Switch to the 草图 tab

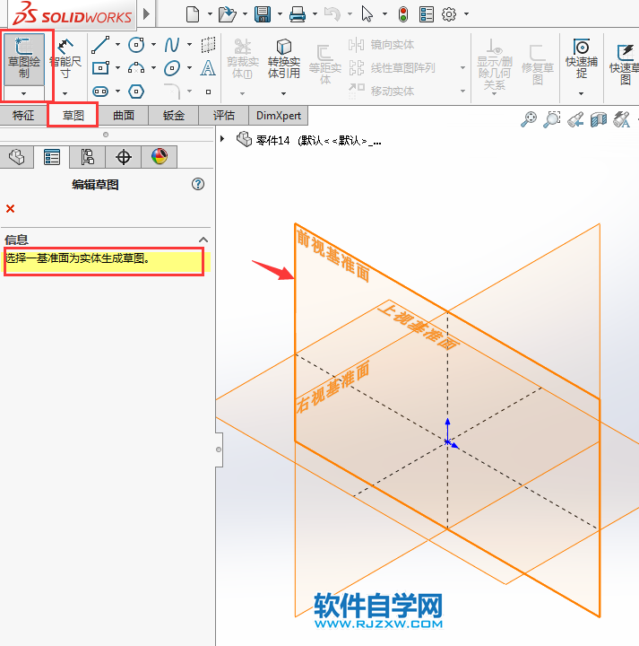[73, 116]
